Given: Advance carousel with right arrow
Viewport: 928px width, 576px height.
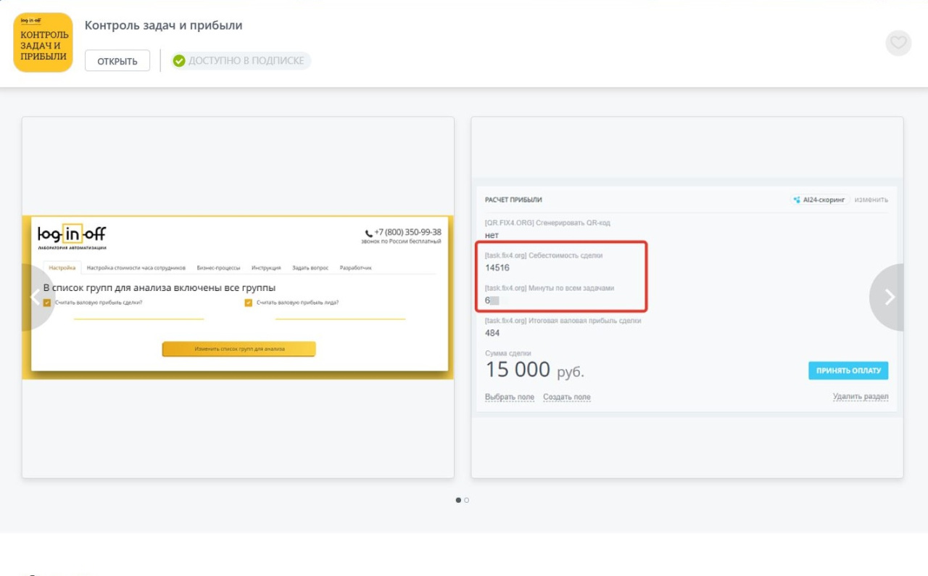Looking at the screenshot, I should pos(890,297).
